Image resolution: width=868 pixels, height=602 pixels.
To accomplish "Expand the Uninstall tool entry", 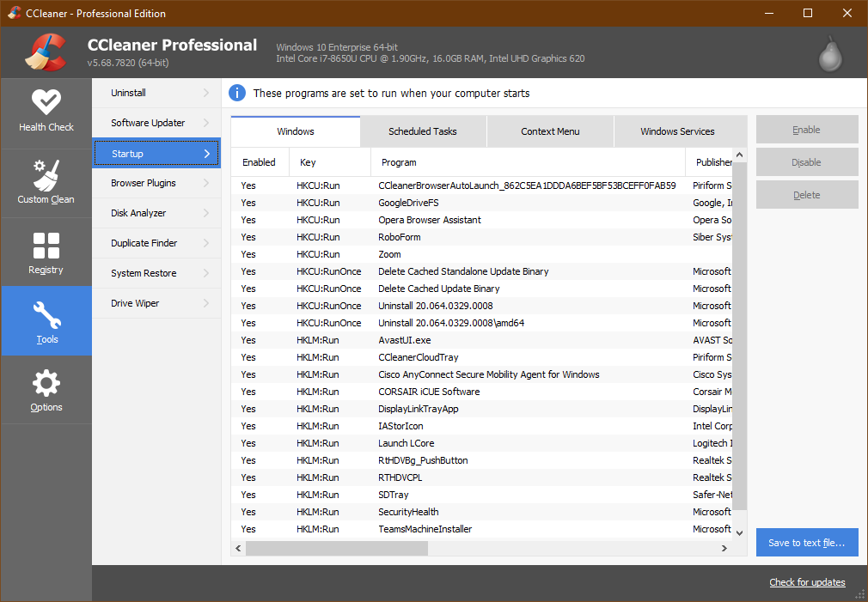I will [156, 92].
